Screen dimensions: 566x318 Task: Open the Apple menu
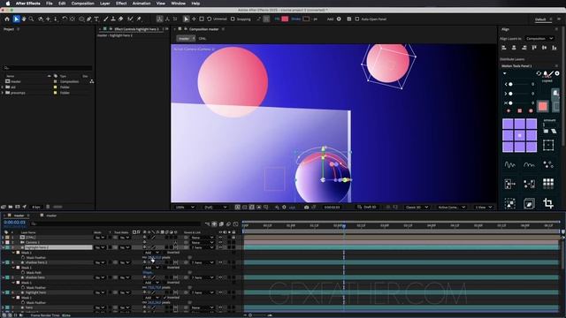7,4
